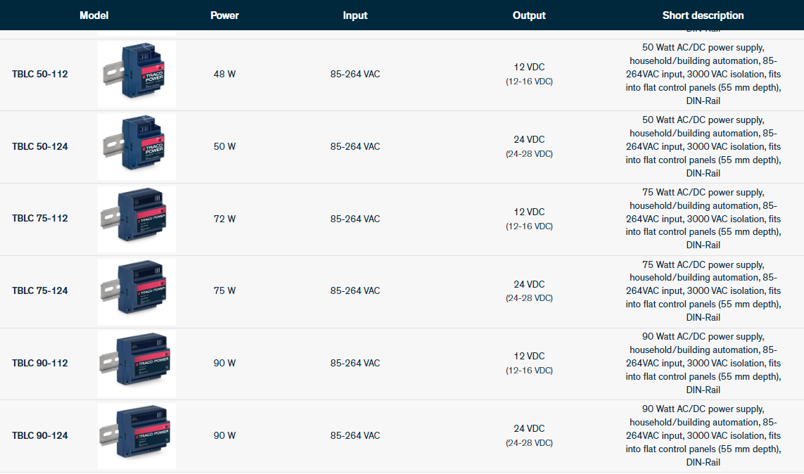This screenshot has width=804, height=474.
Task: Click the 85-264 VAC input of TBLC 90-112
Action: click(x=355, y=364)
